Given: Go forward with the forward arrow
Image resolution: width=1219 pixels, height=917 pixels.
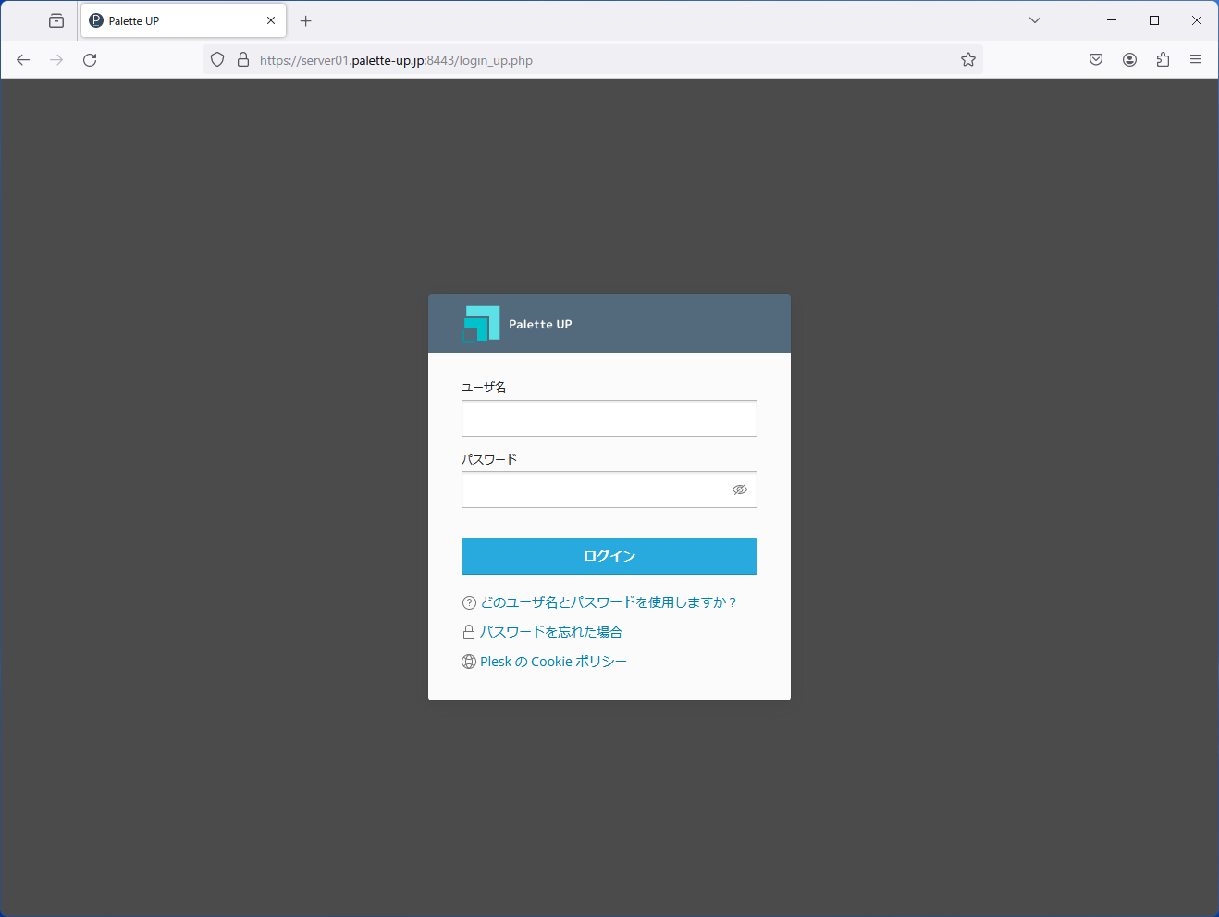Looking at the screenshot, I should coord(56,60).
